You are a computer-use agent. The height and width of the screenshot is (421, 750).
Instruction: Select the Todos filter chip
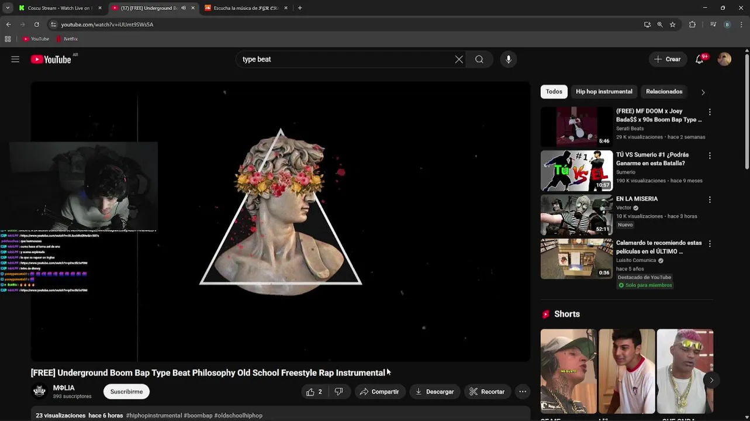[x=554, y=92]
